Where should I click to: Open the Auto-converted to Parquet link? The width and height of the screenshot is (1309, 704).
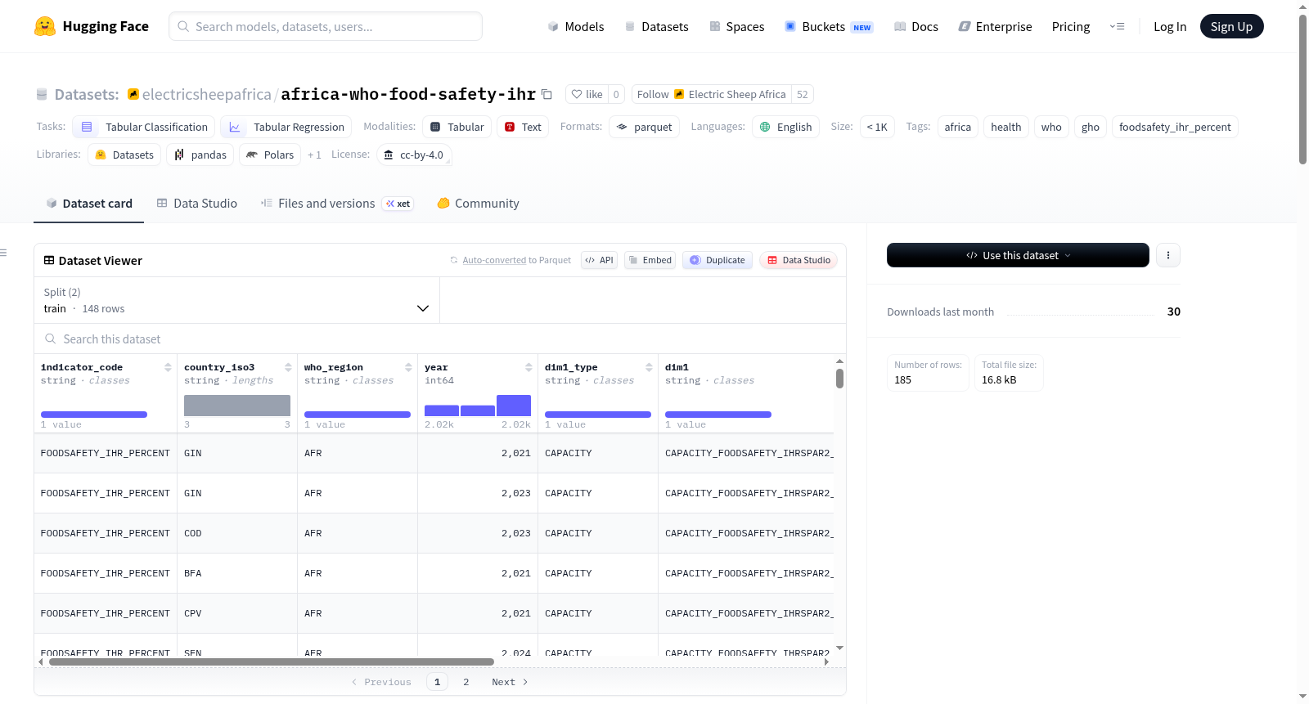(x=494, y=260)
